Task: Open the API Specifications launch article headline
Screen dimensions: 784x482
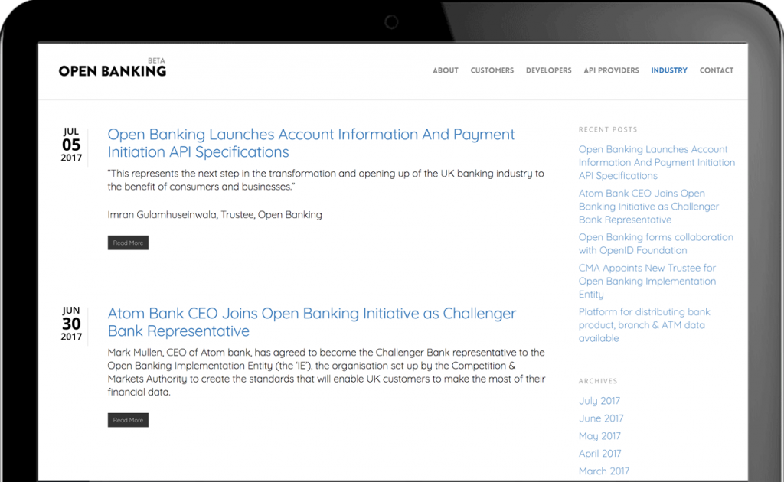Action: 311,143
